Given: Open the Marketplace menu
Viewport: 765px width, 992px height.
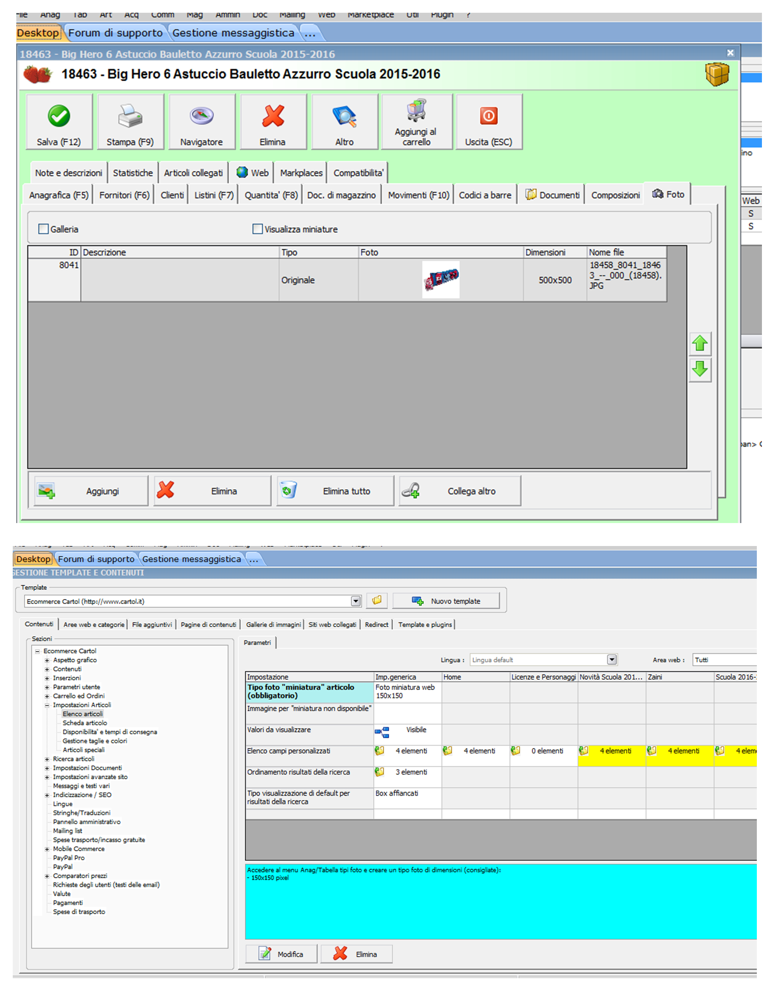Looking at the screenshot, I should pos(371,15).
